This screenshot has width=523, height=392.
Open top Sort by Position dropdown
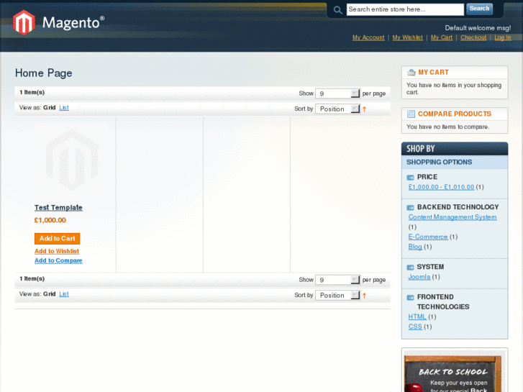point(337,109)
